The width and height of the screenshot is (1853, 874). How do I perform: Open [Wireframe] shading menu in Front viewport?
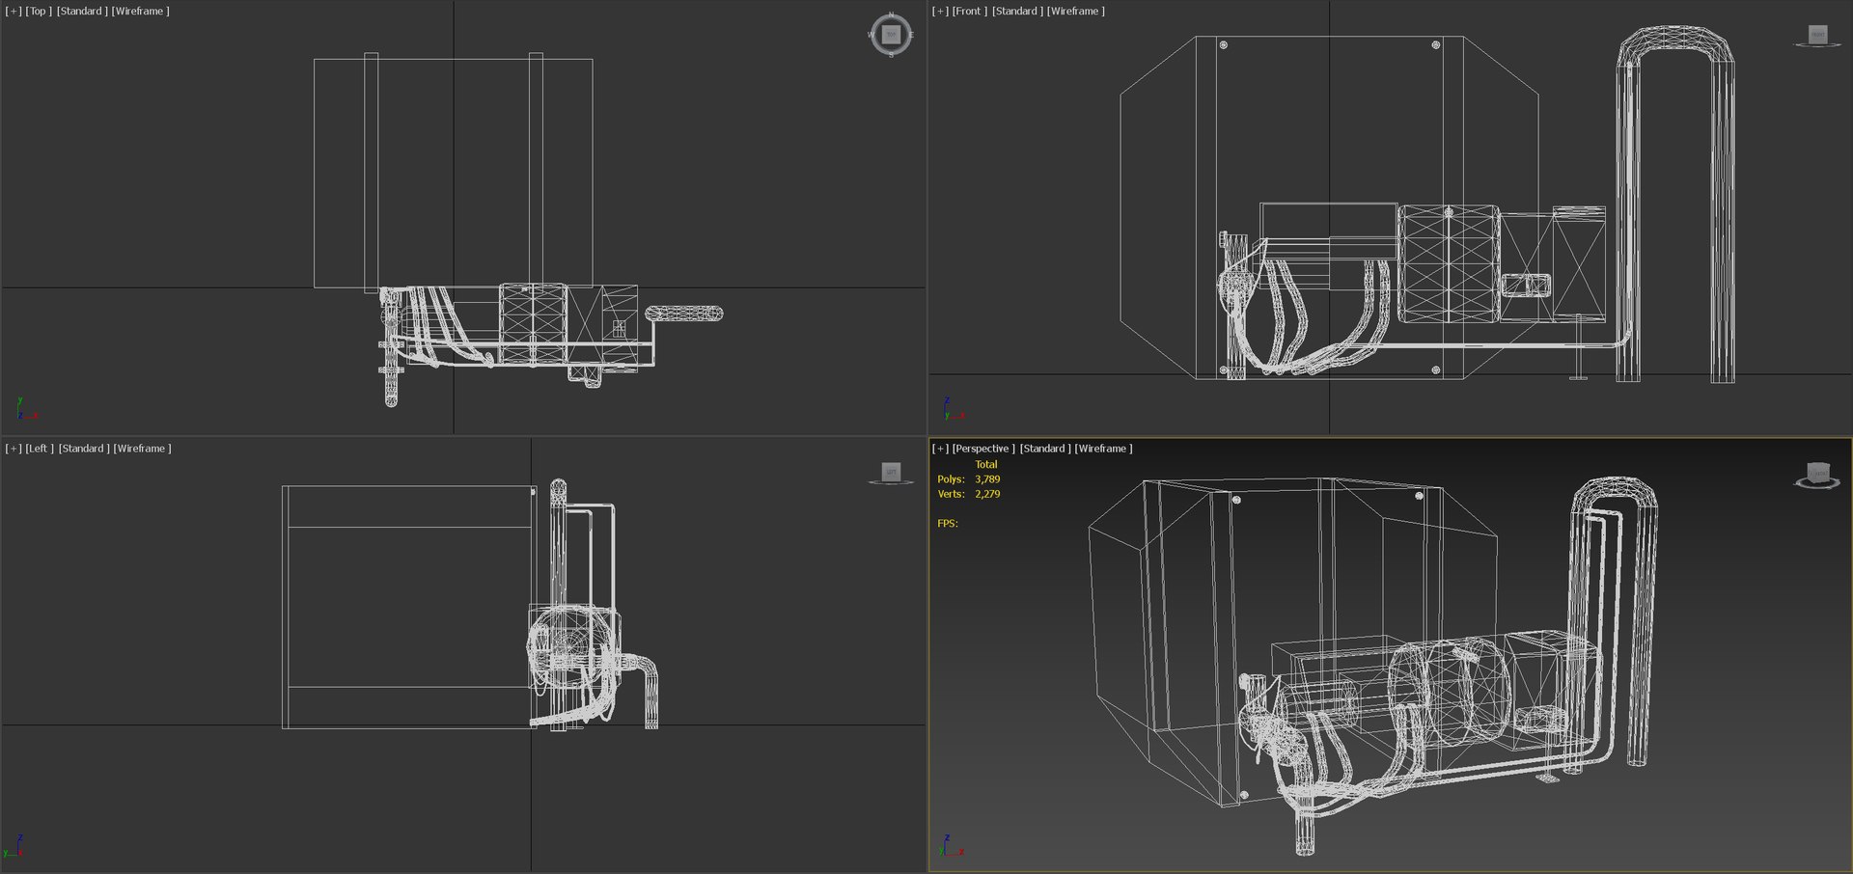click(1076, 11)
